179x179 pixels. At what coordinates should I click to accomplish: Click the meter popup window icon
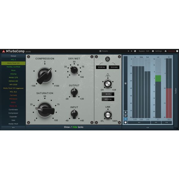[126, 116]
